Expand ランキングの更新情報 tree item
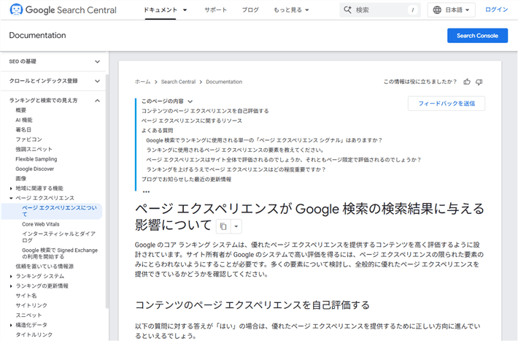518x341 pixels. tap(11, 286)
